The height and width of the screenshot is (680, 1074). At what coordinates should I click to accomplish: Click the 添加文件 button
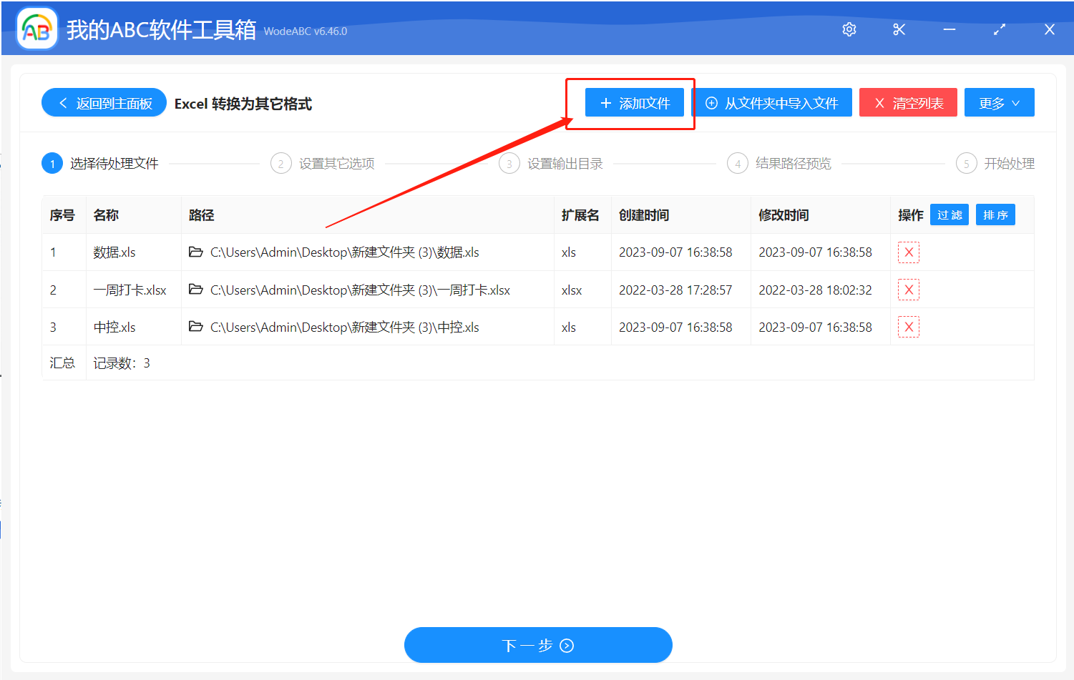click(634, 102)
